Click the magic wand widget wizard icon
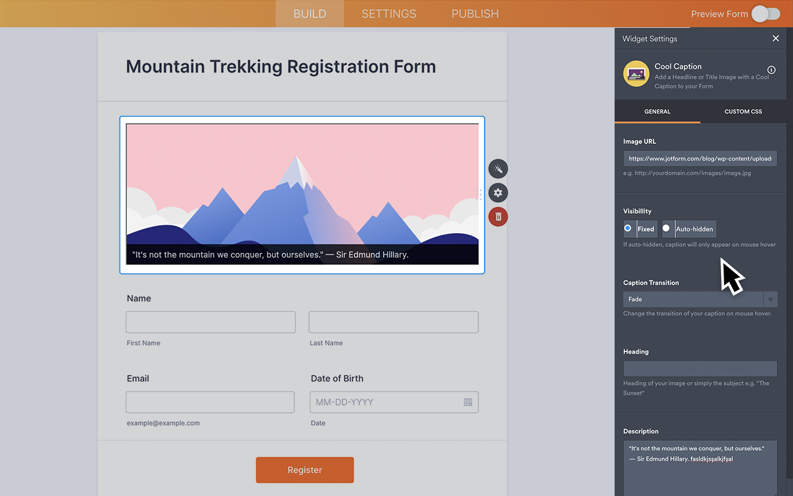 coord(498,169)
